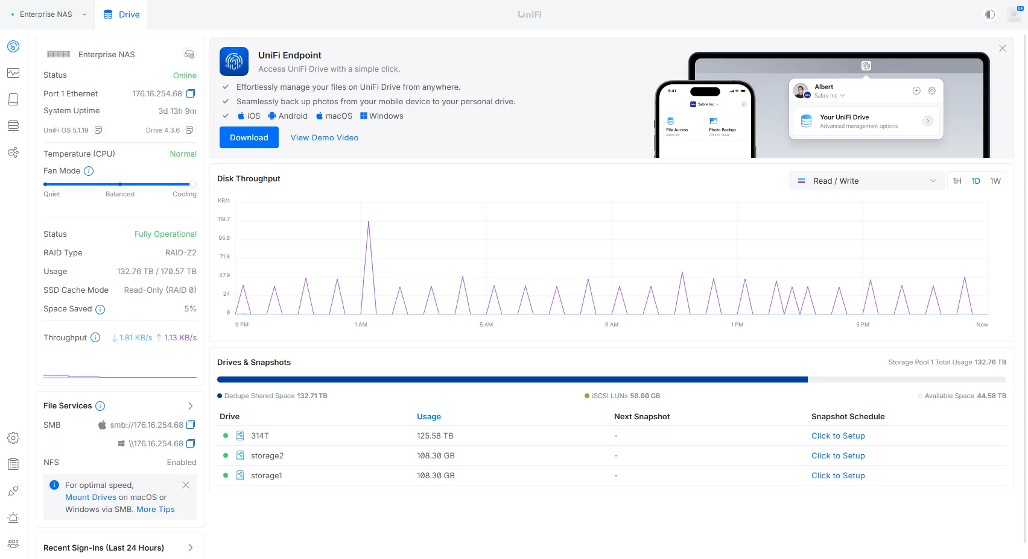This screenshot has height=559, width=1028.
Task: Dismiss the optimal speed tip
Action: click(186, 485)
